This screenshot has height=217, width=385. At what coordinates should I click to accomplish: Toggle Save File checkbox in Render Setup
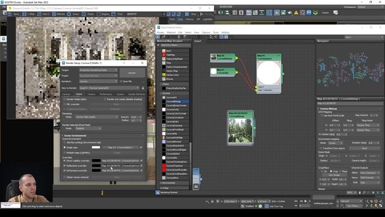point(121,81)
